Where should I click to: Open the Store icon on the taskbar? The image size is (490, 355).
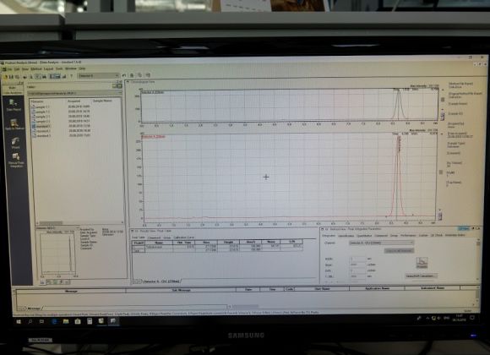78,321
